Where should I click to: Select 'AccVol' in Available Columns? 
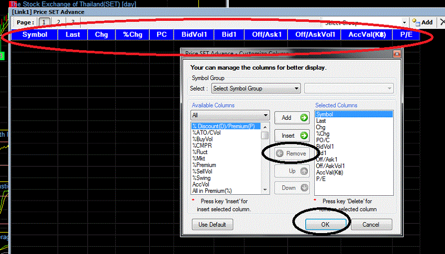click(x=226, y=184)
